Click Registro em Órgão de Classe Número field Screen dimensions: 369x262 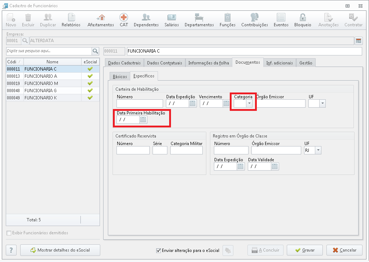(x=231, y=150)
